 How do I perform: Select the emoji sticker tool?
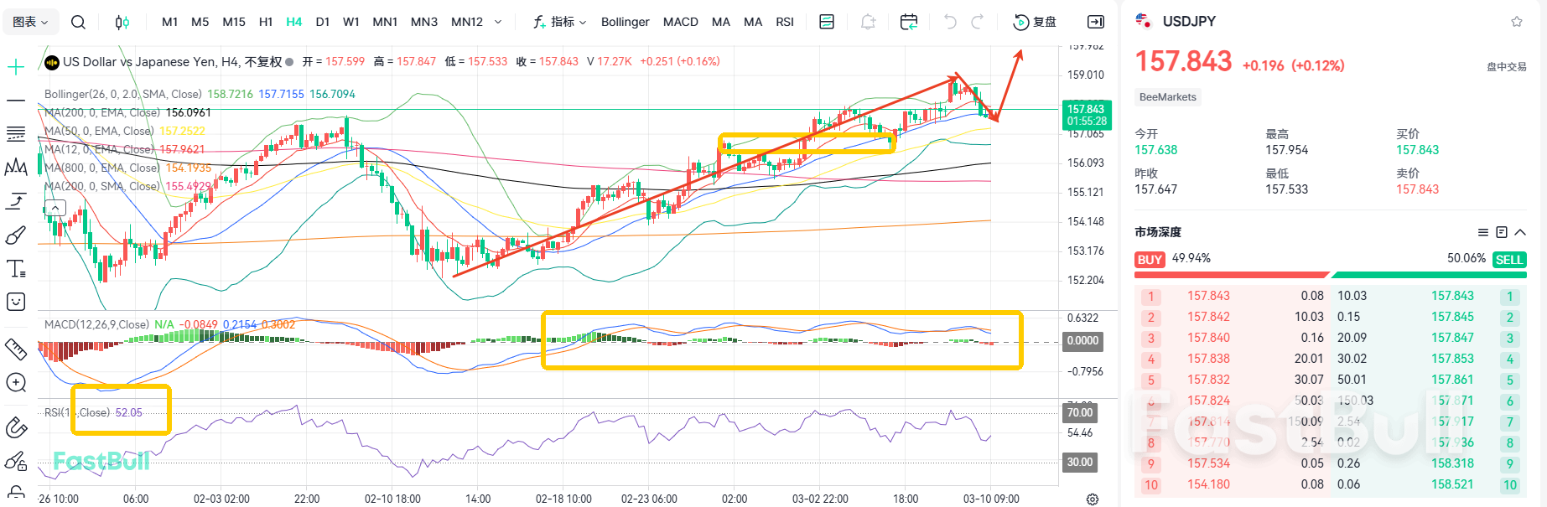pos(16,302)
